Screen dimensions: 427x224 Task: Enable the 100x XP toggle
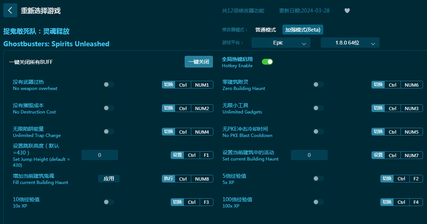319,202
